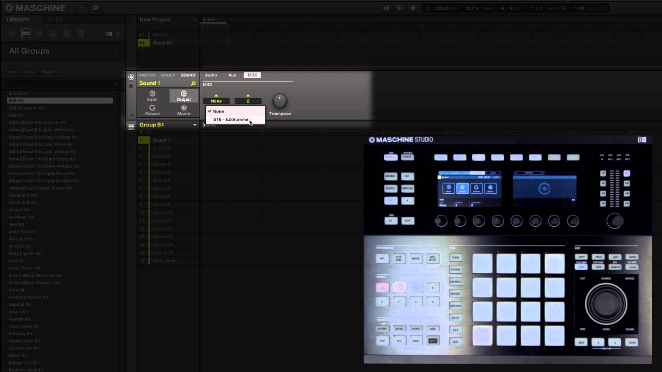The width and height of the screenshot is (662, 372).
Task: Choose S16 - EZdrummer in the destination menu
Action: [x=235, y=119]
